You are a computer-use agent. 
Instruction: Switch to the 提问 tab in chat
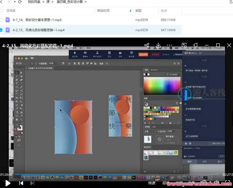(x=219, y=161)
